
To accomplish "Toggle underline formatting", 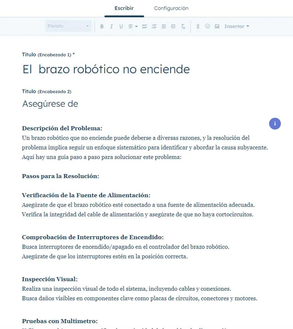I will coord(121,27).
